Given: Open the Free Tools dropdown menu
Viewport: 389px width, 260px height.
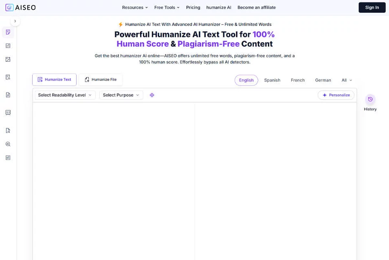Looking at the screenshot, I should click(x=167, y=7).
